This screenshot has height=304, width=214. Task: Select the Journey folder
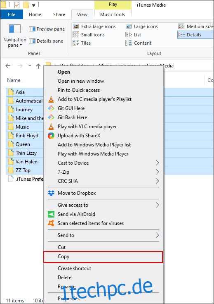[25, 110]
